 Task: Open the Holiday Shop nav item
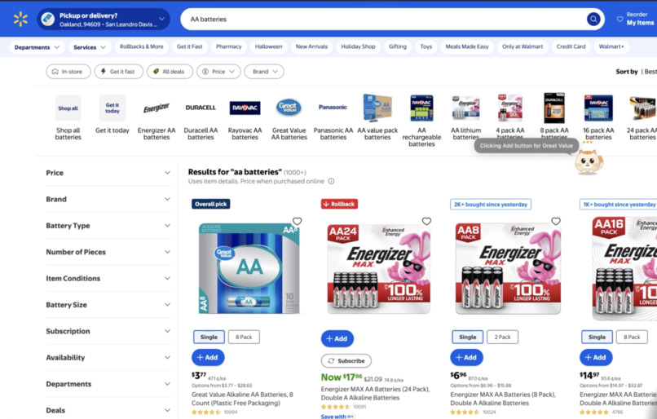[x=358, y=46]
